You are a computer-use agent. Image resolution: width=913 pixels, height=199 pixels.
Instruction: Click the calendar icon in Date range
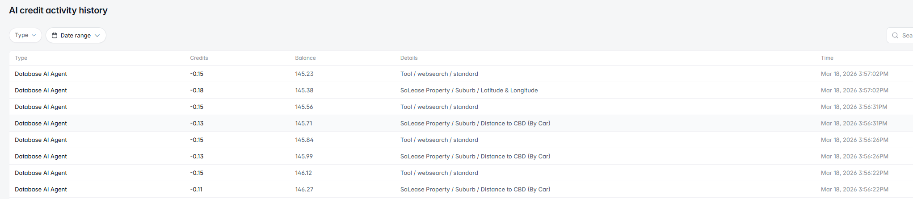55,35
